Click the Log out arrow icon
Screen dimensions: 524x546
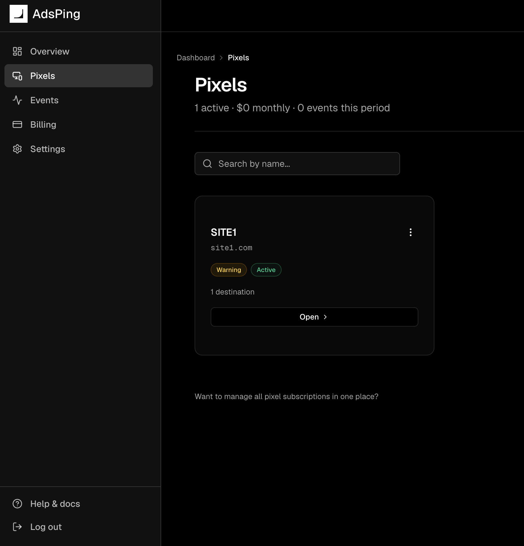[x=17, y=527]
